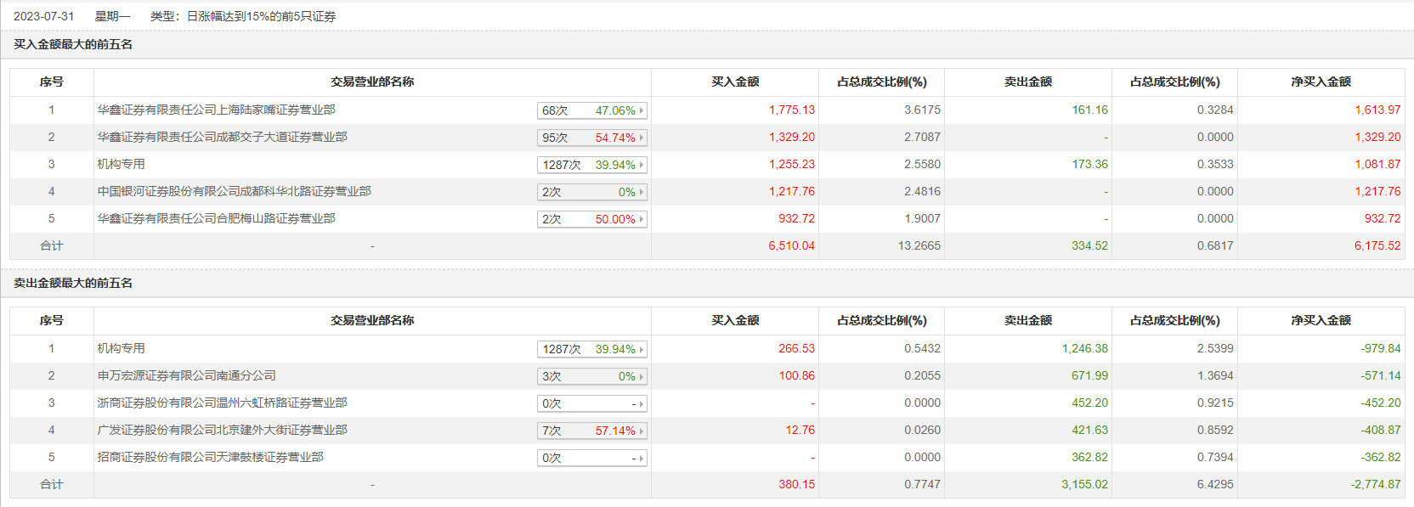Expand the 7次 57.14% stats box
The width and height of the screenshot is (1414, 507).
tap(592, 431)
